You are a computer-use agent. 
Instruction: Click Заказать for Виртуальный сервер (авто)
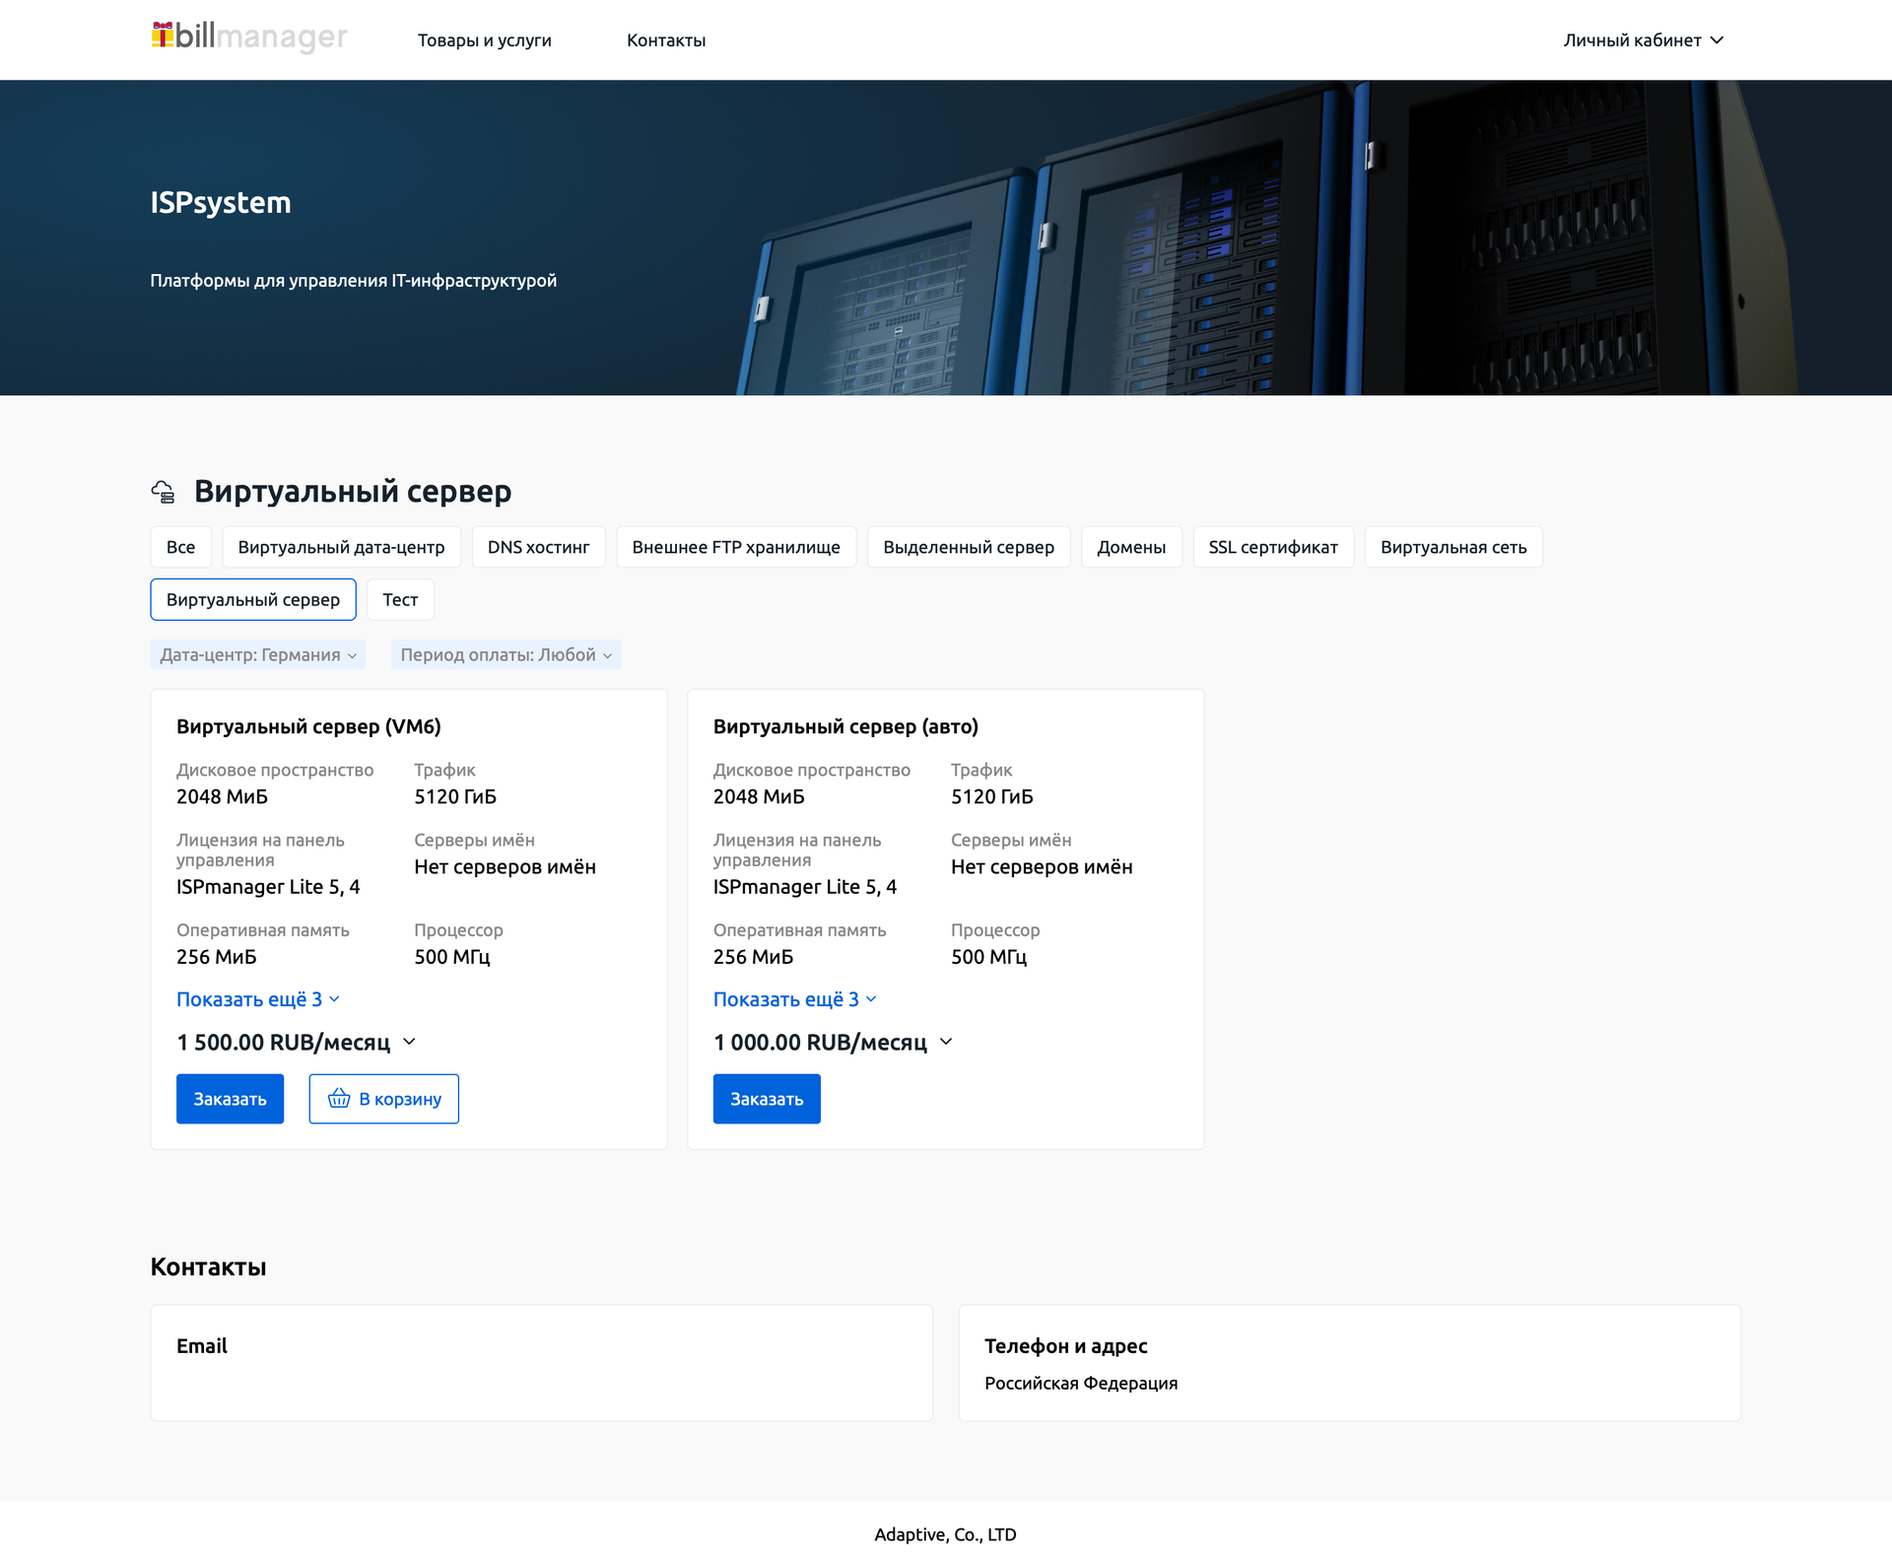point(767,1099)
